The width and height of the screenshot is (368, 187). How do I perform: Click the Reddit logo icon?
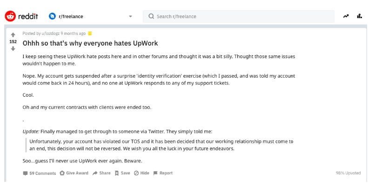[x=10, y=16]
